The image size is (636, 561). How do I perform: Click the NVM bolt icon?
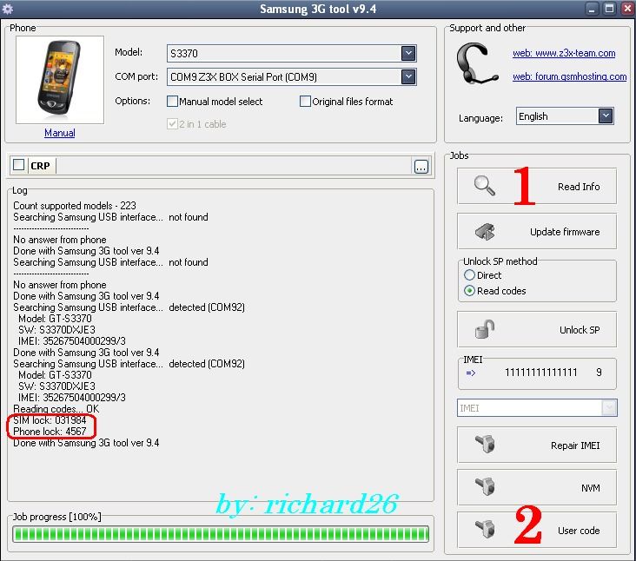485,486
